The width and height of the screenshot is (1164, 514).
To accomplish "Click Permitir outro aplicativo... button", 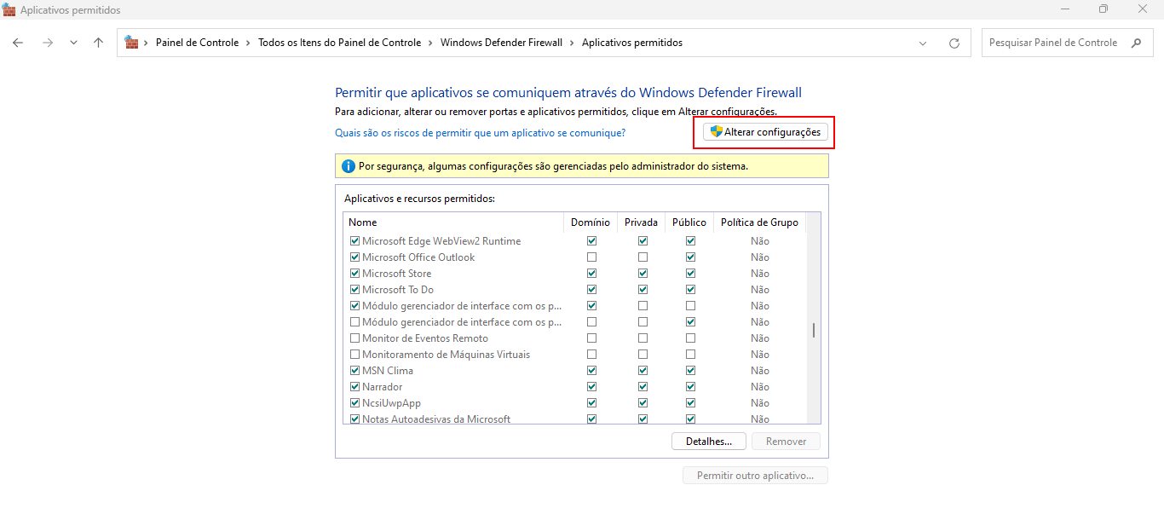I will pyautogui.click(x=755, y=476).
